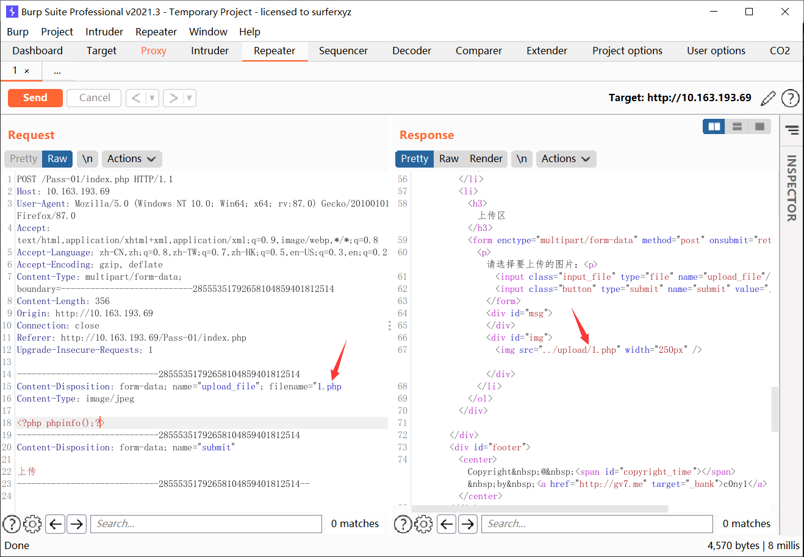Image resolution: width=804 pixels, height=557 pixels.
Task: Toggle Response Pretty view
Action: (x=414, y=158)
